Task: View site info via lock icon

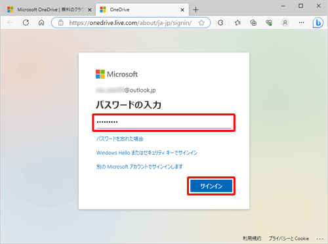Action: point(61,22)
